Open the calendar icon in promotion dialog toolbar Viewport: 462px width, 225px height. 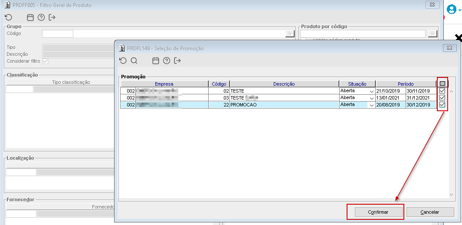[x=156, y=61]
